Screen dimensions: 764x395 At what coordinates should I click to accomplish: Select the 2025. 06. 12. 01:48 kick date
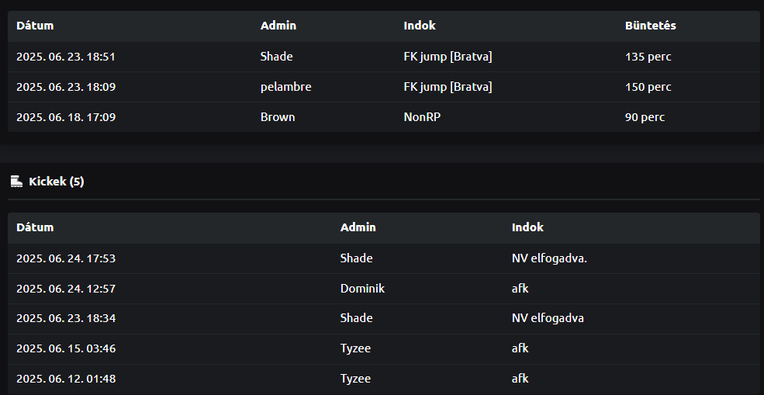click(x=66, y=379)
